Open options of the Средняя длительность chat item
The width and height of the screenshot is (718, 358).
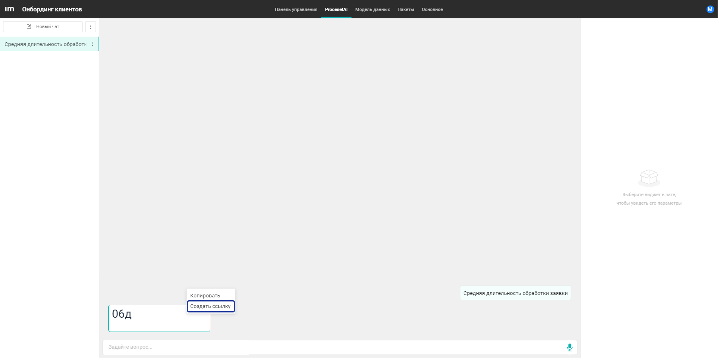(92, 44)
